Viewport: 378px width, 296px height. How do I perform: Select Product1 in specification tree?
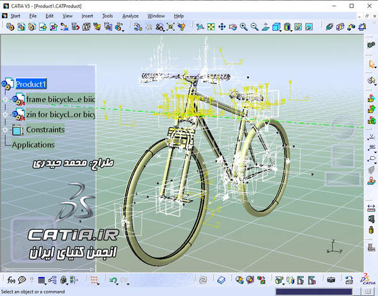(x=31, y=84)
